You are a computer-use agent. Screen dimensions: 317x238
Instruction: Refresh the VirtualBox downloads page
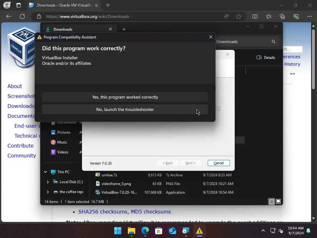tap(22, 16)
